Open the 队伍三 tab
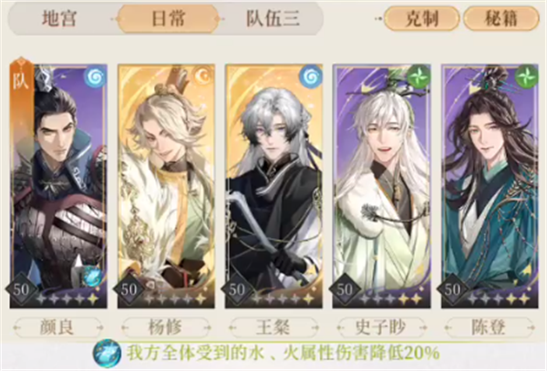The width and height of the screenshot is (547, 371). click(273, 18)
